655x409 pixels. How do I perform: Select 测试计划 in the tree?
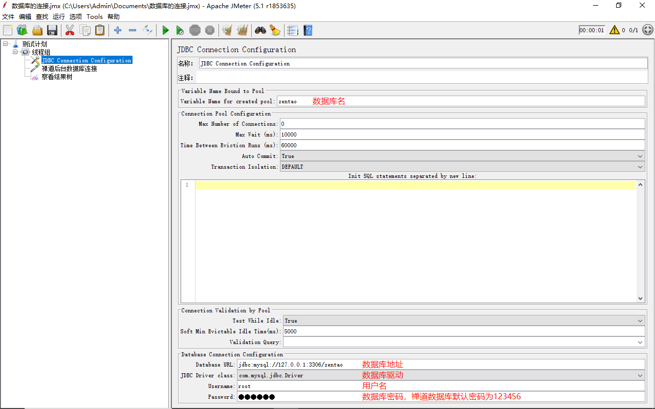(35, 44)
